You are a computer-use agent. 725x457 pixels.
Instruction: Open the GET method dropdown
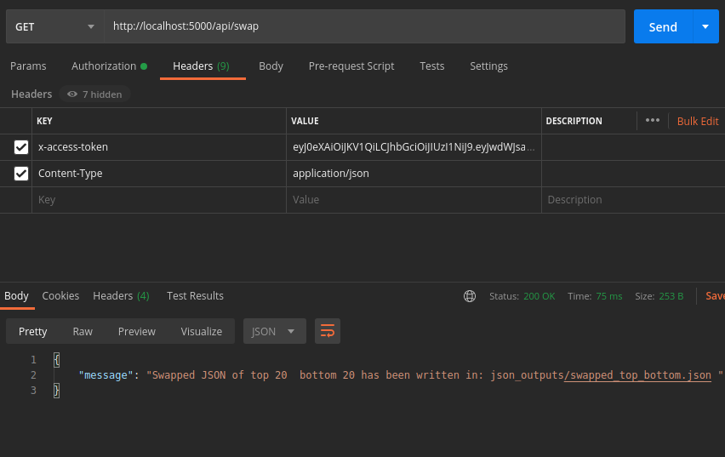click(55, 26)
